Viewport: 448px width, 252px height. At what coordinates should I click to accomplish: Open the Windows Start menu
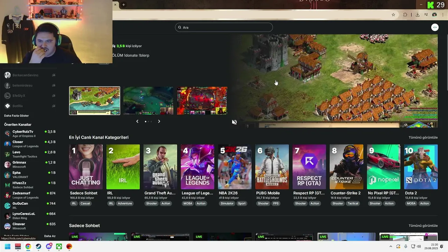click(7, 246)
